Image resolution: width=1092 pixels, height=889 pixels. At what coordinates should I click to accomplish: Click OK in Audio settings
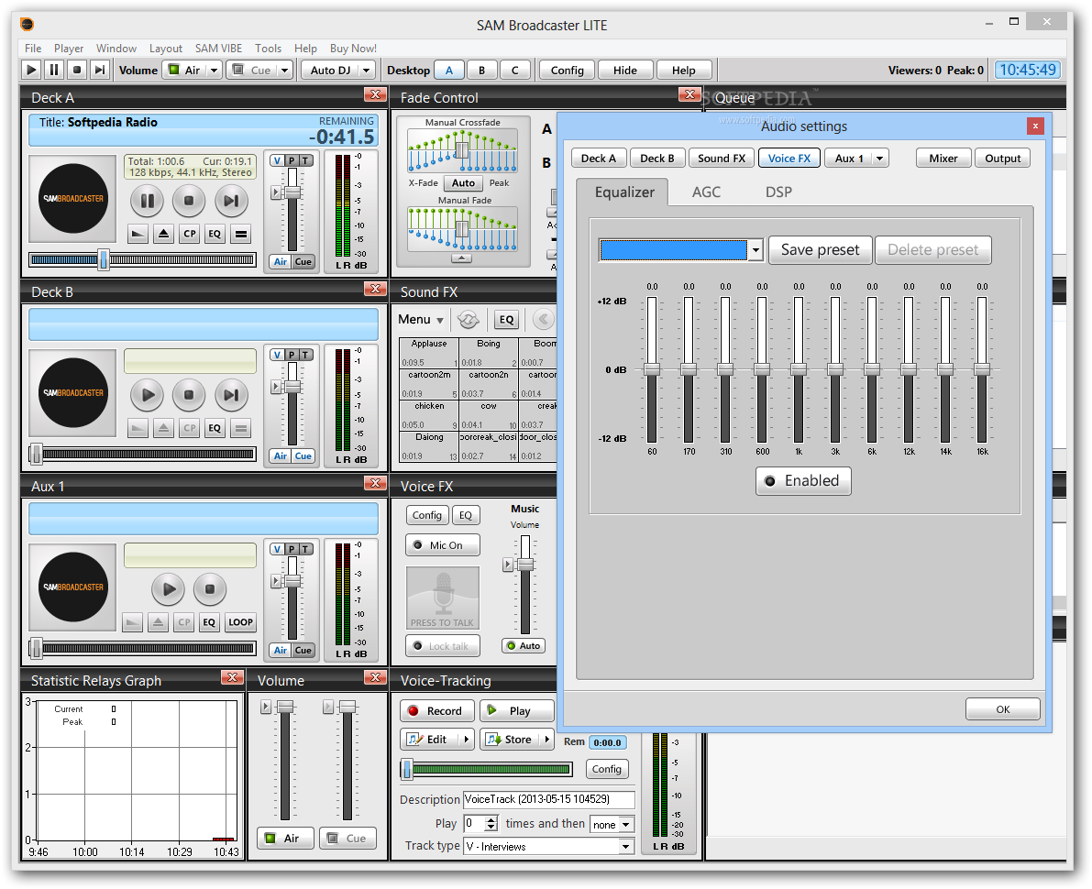1003,709
